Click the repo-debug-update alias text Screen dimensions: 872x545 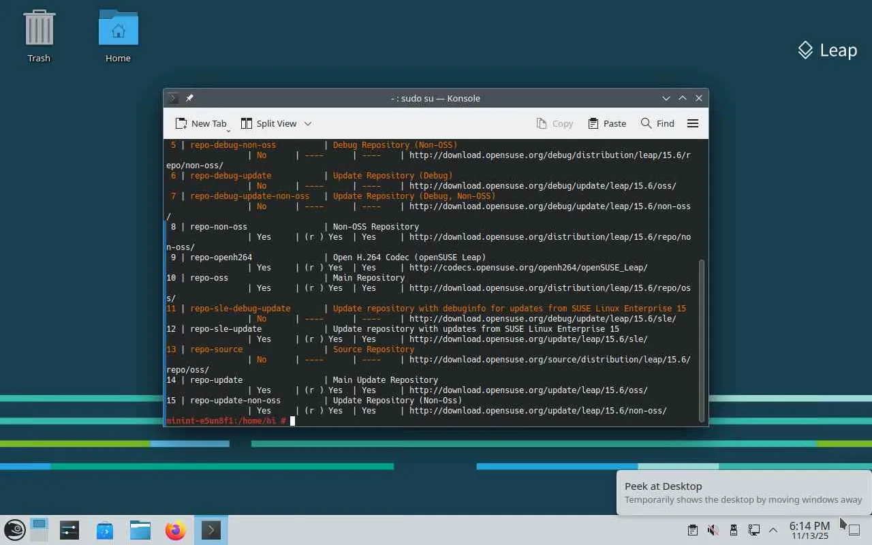(x=230, y=176)
